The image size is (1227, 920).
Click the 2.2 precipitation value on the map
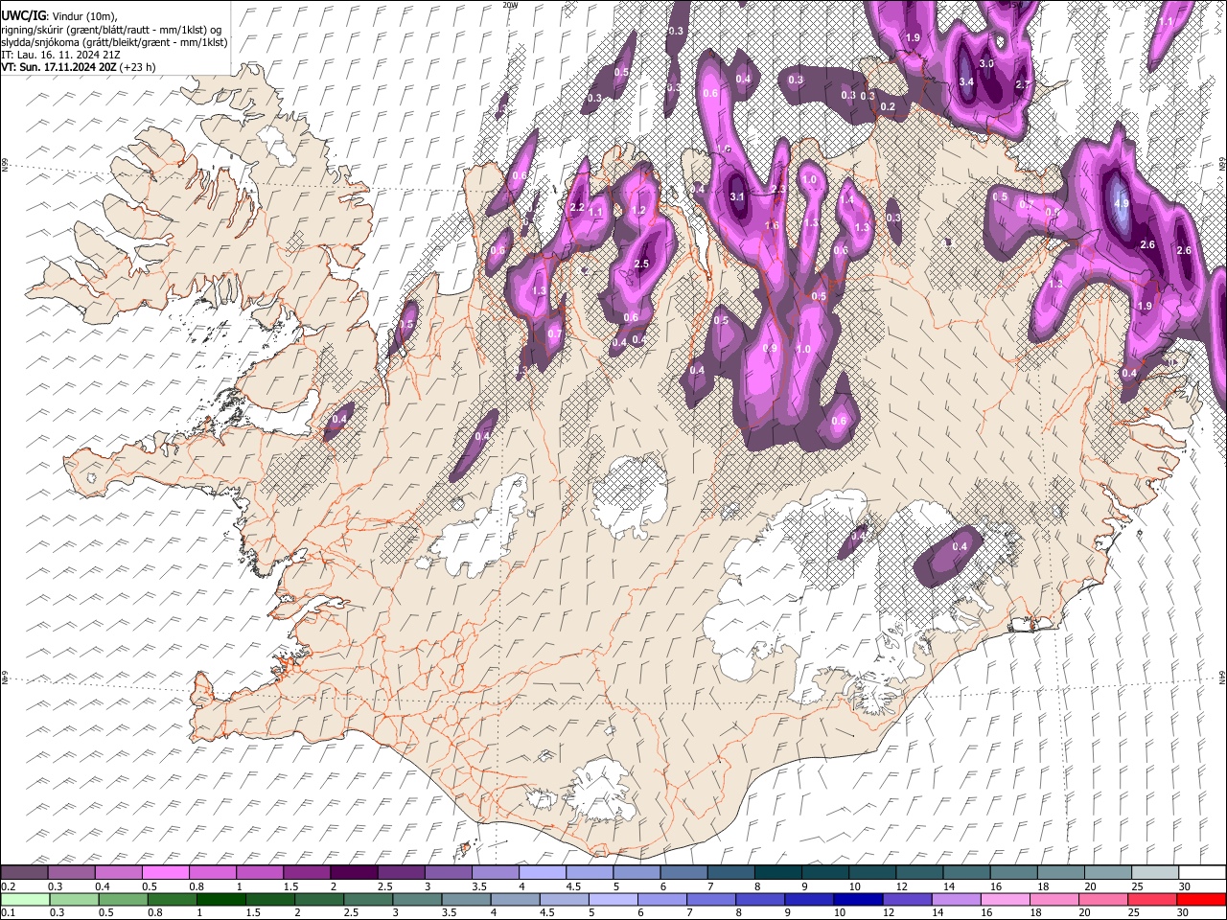577,207
